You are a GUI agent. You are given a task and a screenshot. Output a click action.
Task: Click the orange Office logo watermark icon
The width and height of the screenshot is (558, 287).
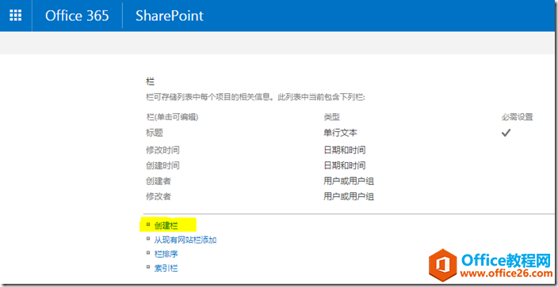point(442,266)
